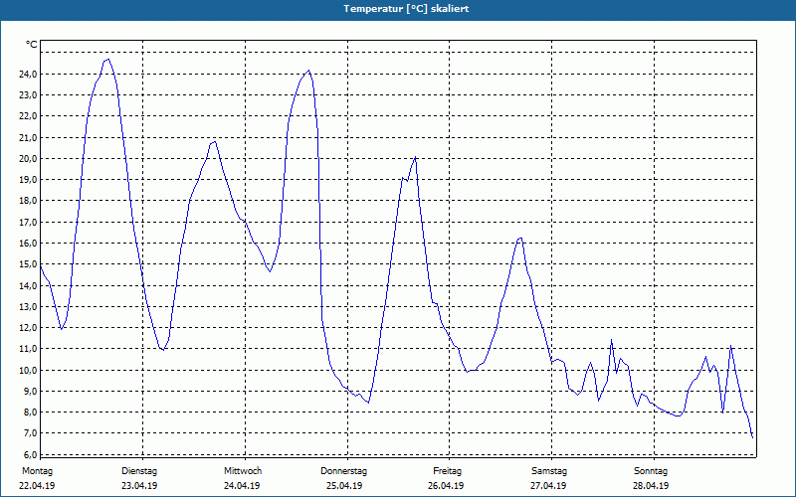Click the 22.04.19 date label
796x497 pixels.
click(37, 486)
